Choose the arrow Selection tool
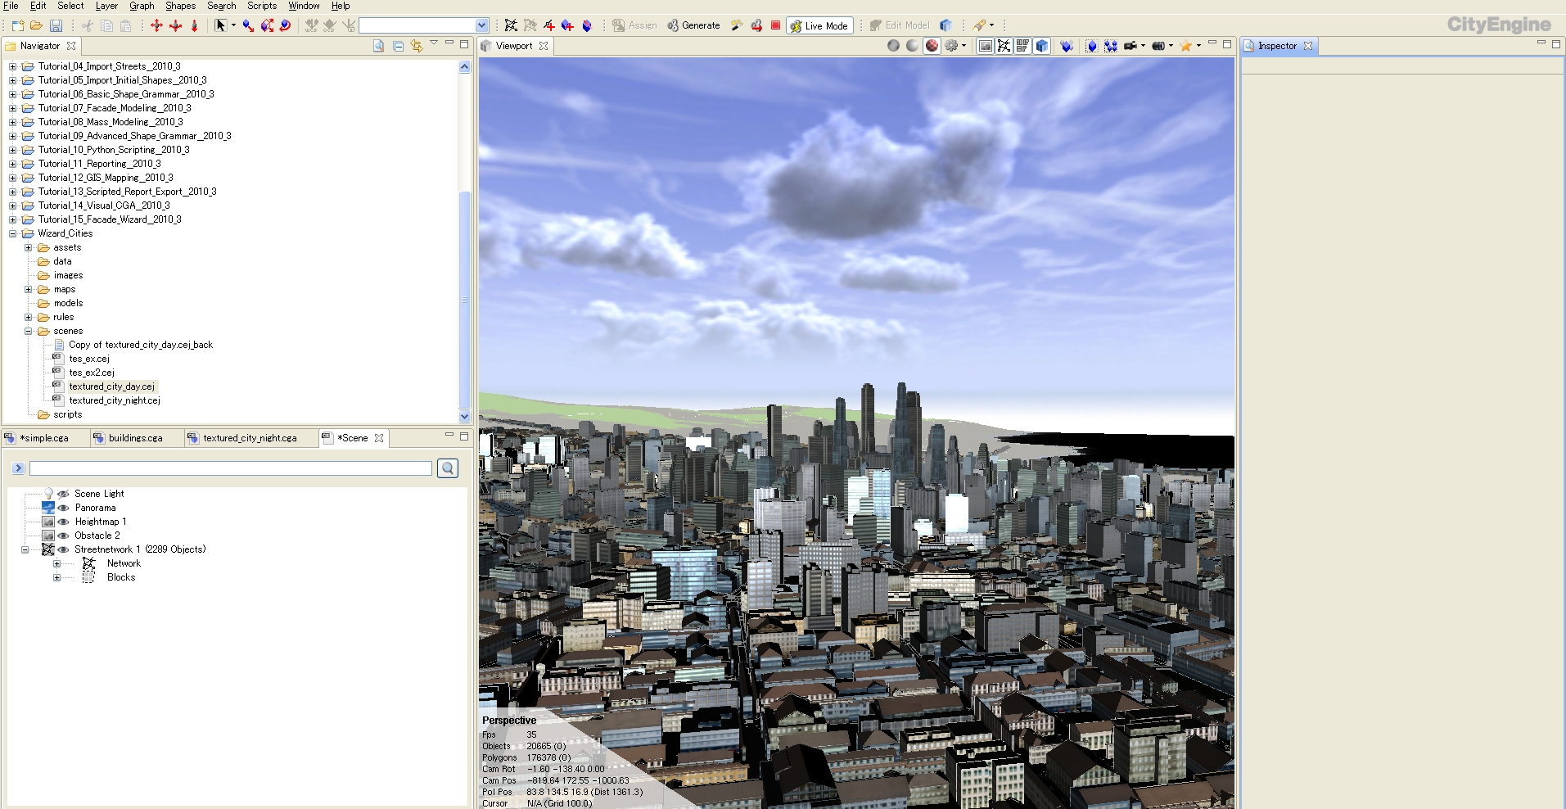Viewport: 1566px width, 809px height. (220, 25)
